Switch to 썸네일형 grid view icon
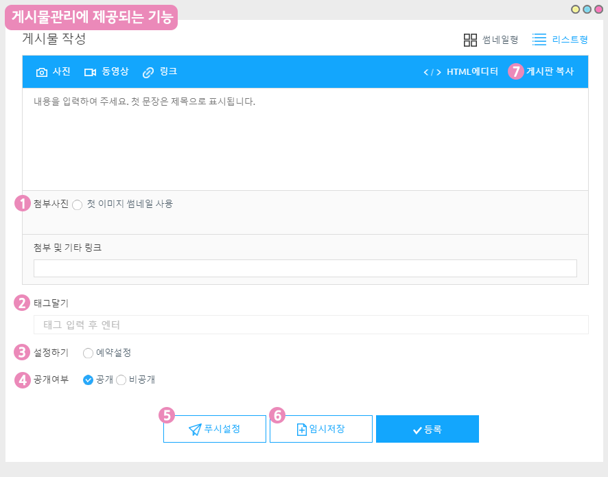Image resolution: width=608 pixels, height=477 pixels. (470, 40)
